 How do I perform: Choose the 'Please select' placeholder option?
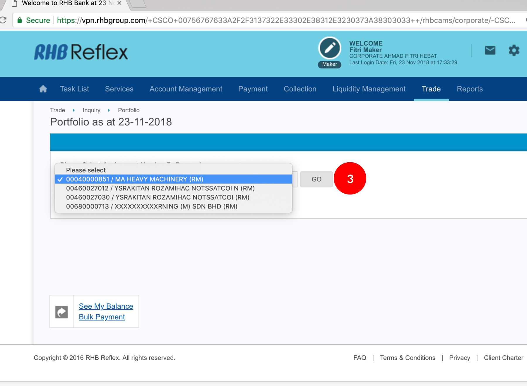[86, 170]
